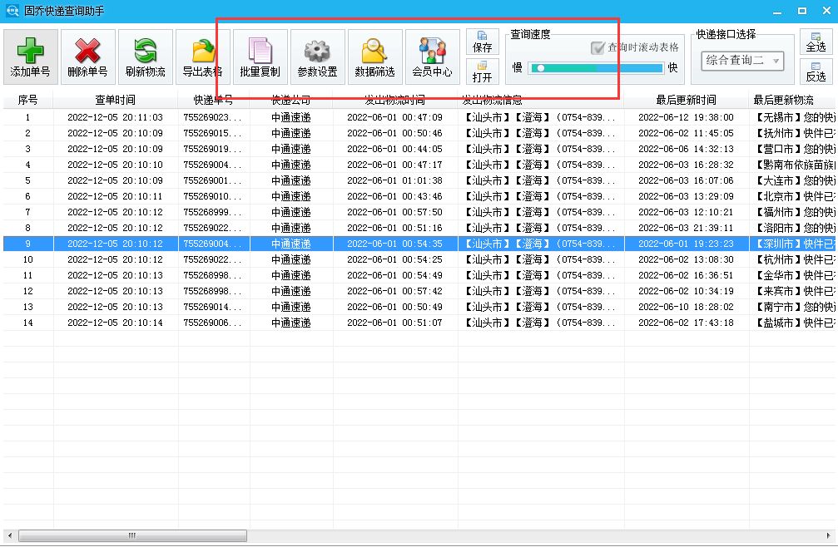Sort by 查单时间 column header
This screenshot has height=547, width=838.
115,100
